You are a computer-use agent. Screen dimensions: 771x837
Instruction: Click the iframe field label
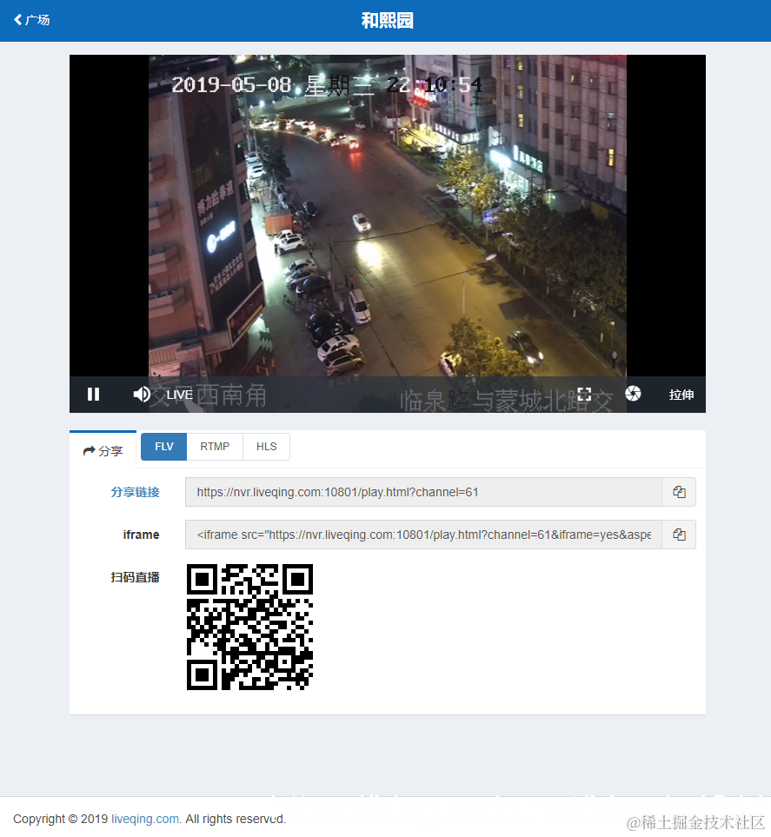coord(141,535)
